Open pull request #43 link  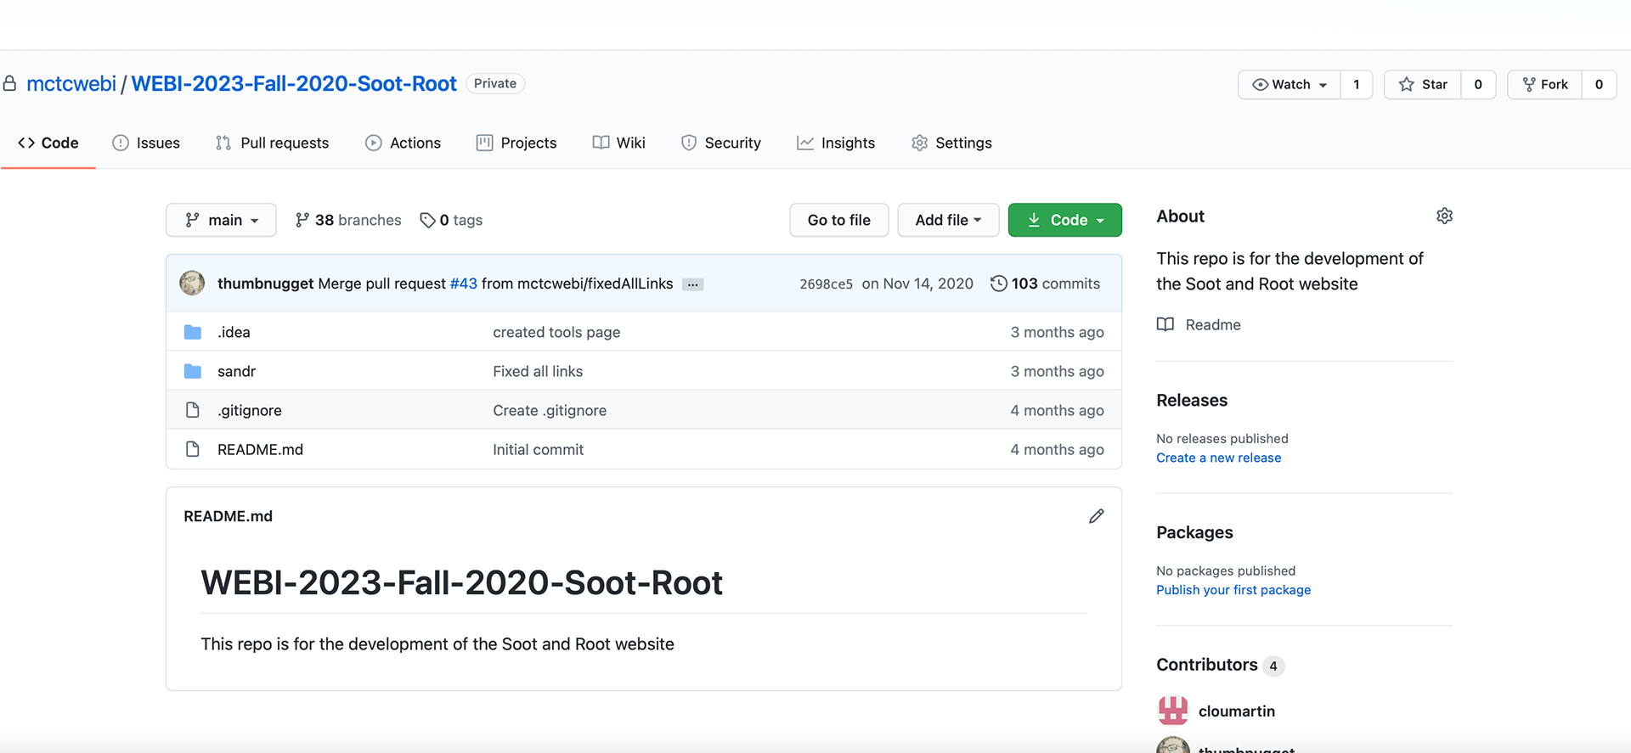click(464, 284)
